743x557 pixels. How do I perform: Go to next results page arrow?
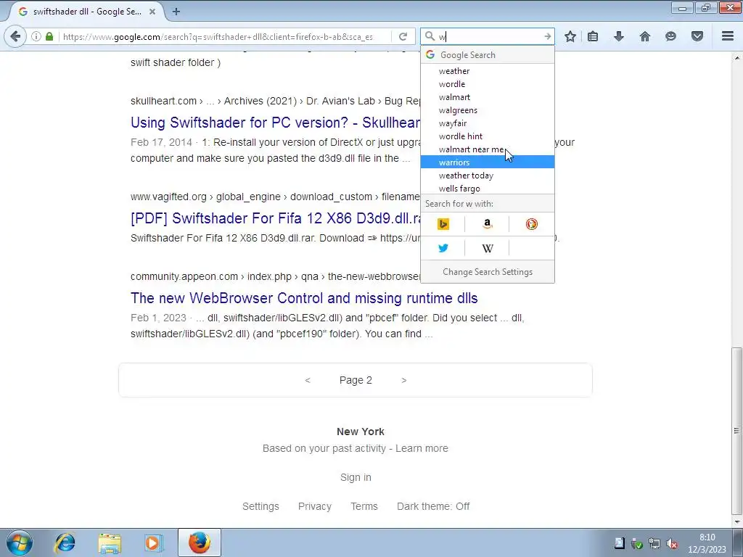(x=403, y=380)
